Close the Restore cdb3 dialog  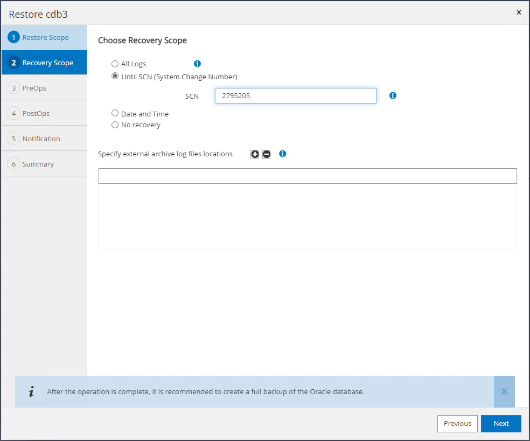[x=519, y=12]
